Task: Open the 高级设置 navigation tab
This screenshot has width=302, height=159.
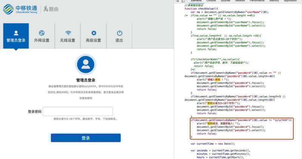Action: pyautogui.click(x=93, y=36)
